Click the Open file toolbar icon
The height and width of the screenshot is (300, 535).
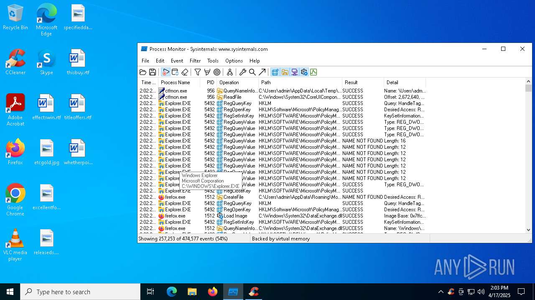point(143,72)
